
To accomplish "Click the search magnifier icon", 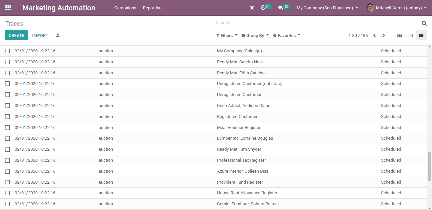I will (x=424, y=23).
